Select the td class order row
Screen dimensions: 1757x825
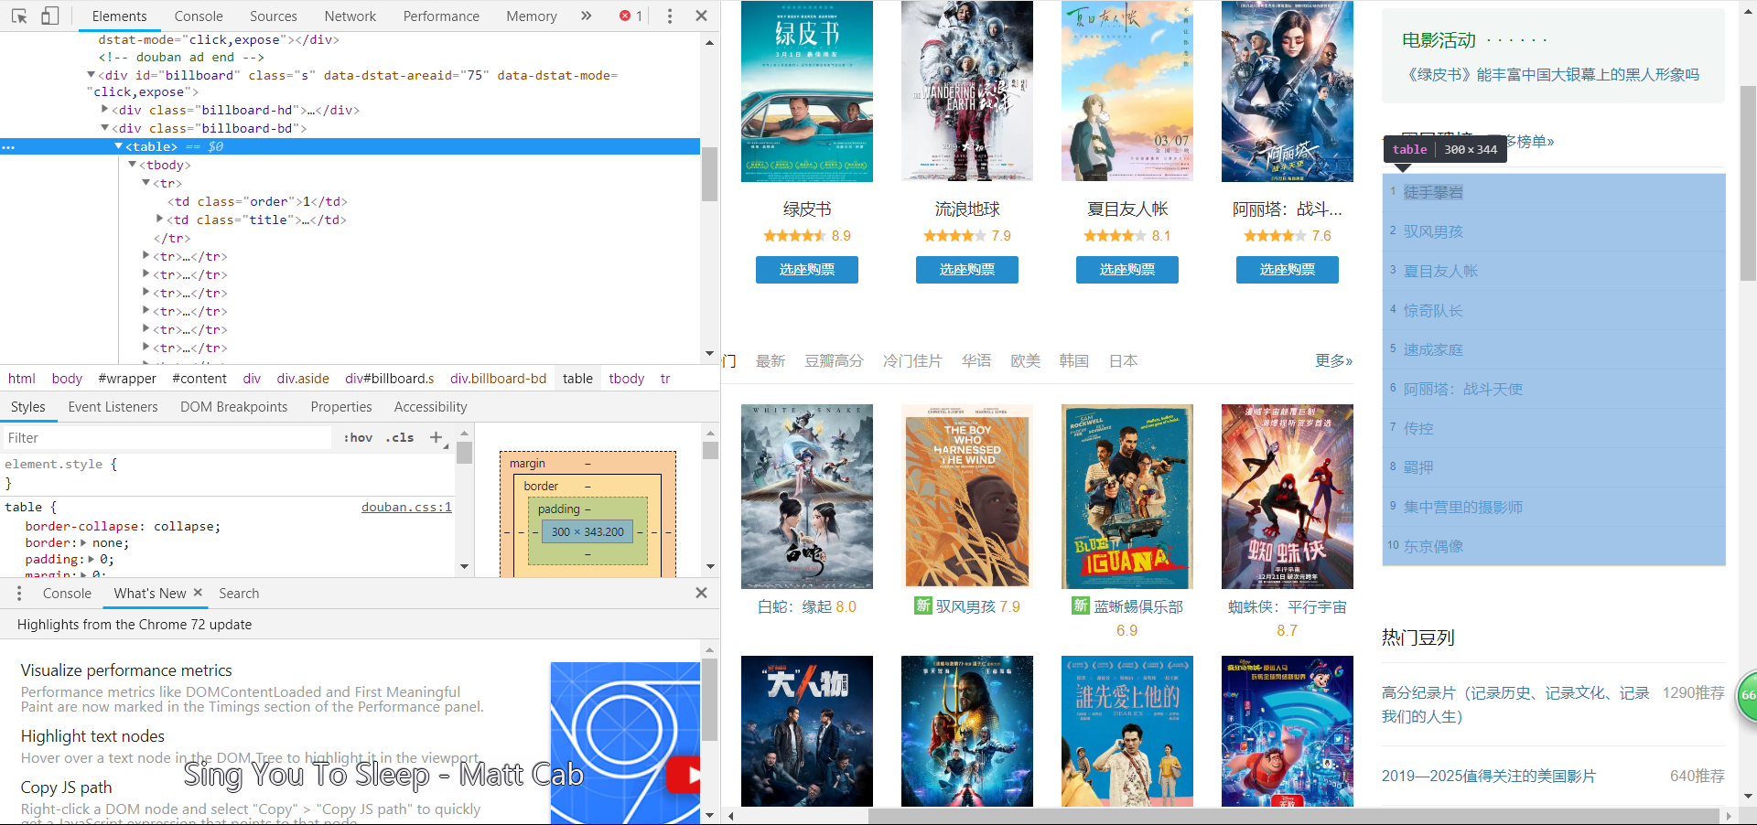tap(257, 201)
